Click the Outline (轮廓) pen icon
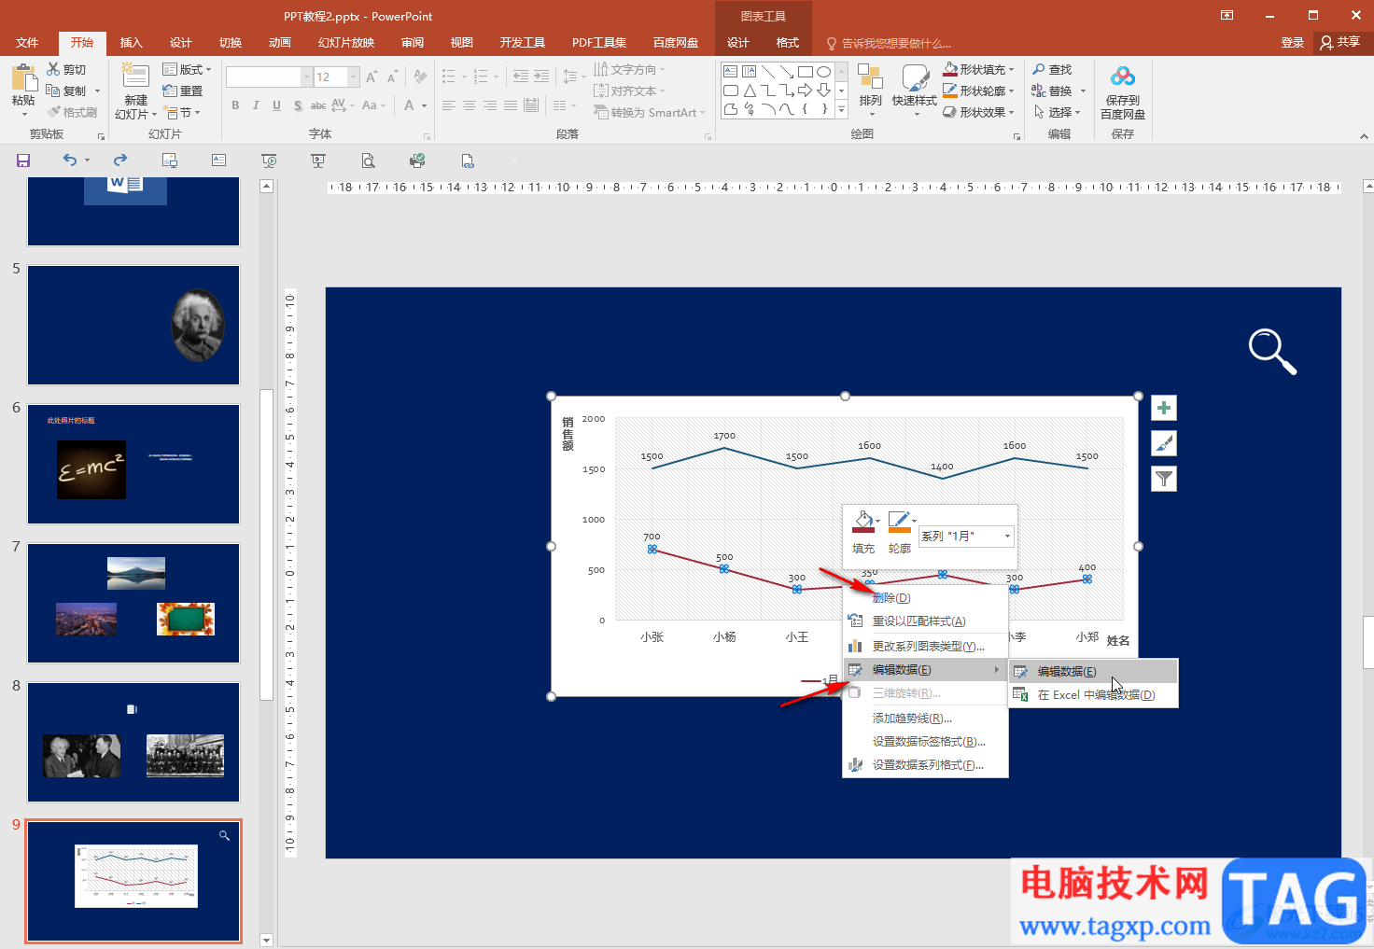The image size is (1374, 949). coord(899,523)
